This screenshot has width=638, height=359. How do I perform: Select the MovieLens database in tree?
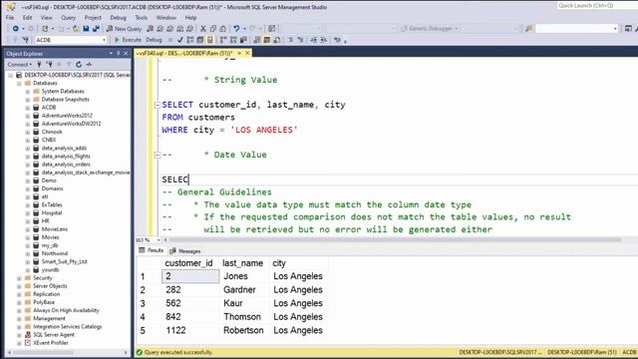[x=55, y=229]
